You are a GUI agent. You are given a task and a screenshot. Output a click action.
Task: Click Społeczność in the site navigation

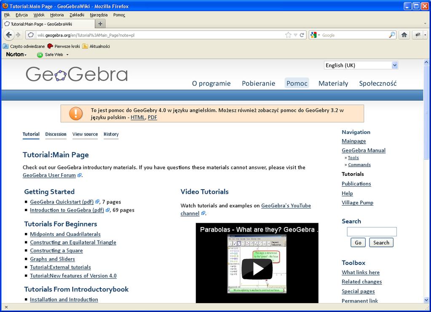pos(377,83)
